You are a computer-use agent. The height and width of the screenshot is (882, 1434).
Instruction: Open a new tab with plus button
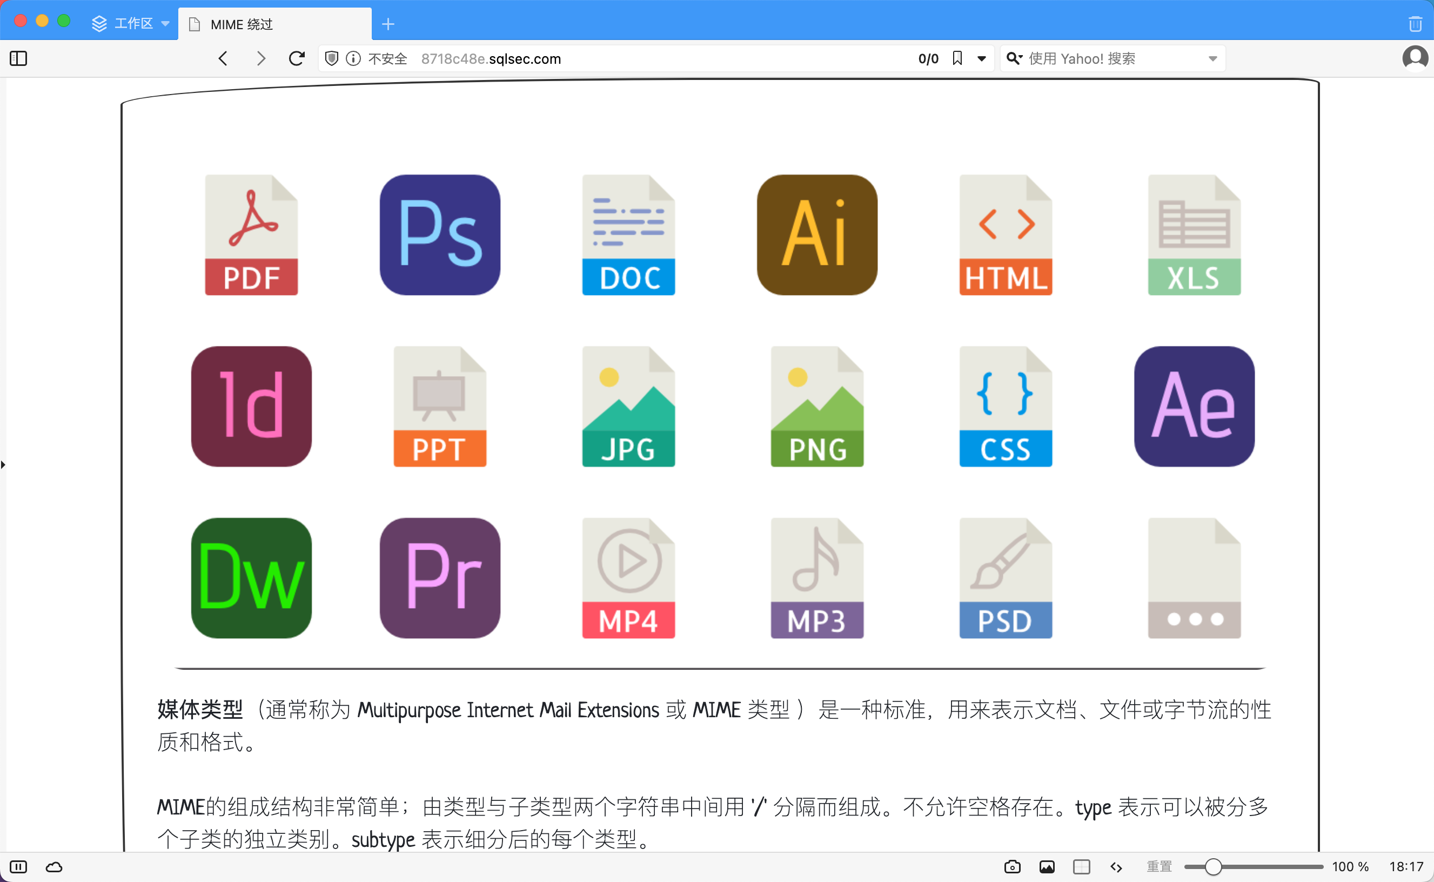[388, 24]
